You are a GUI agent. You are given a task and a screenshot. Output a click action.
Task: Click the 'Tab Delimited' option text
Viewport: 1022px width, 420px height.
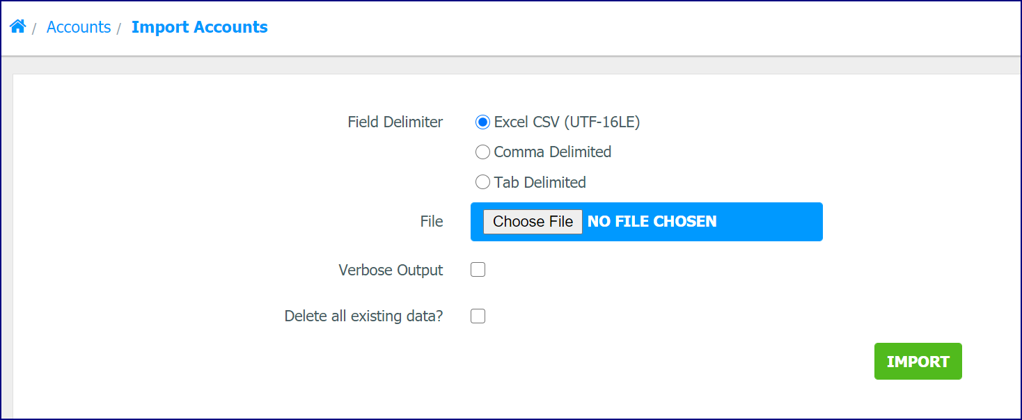click(x=540, y=182)
